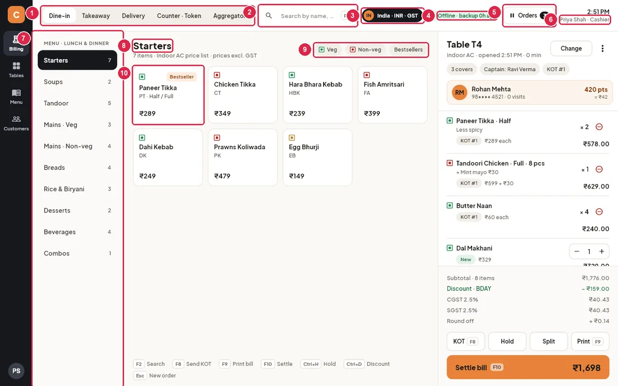Open the Tables view in the sidebar
The width and height of the screenshot is (618, 386).
pyautogui.click(x=16, y=69)
